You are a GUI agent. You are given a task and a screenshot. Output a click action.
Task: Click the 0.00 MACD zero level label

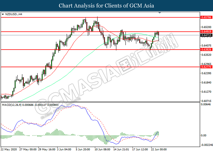(x=204, y=136)
